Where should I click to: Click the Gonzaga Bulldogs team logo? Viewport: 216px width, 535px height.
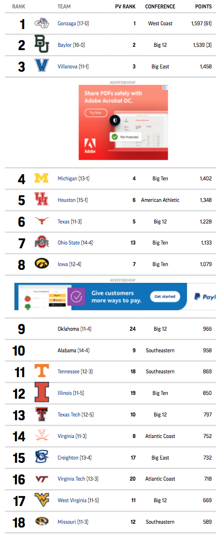[x=42, y=23]
